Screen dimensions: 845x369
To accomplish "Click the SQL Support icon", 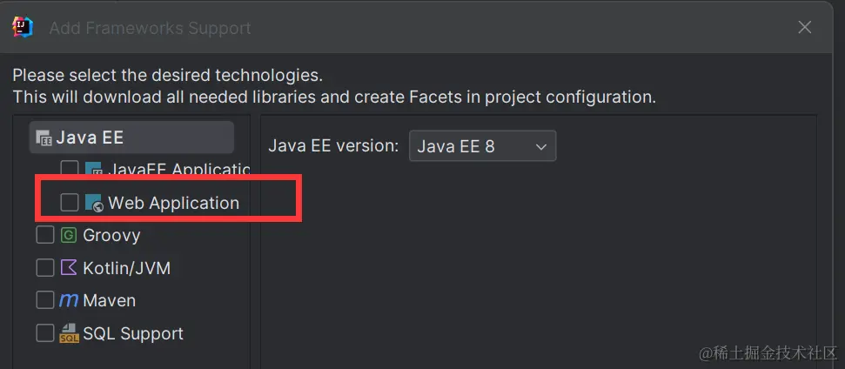I will point(70,333).
